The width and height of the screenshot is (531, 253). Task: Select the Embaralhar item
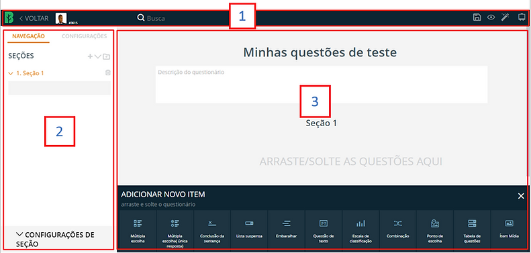[x=287, y=231]
